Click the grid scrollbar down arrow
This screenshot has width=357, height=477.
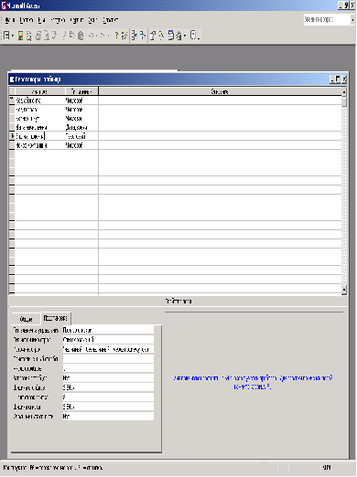(344, 290)
